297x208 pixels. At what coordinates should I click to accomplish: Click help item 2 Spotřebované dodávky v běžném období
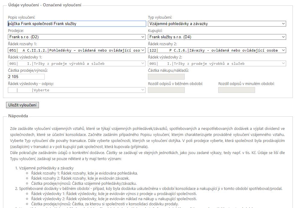(x=151, y=188)
